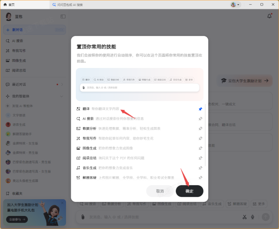Click the 问问豆包或 AI 搜索 tab

(67, 5)
